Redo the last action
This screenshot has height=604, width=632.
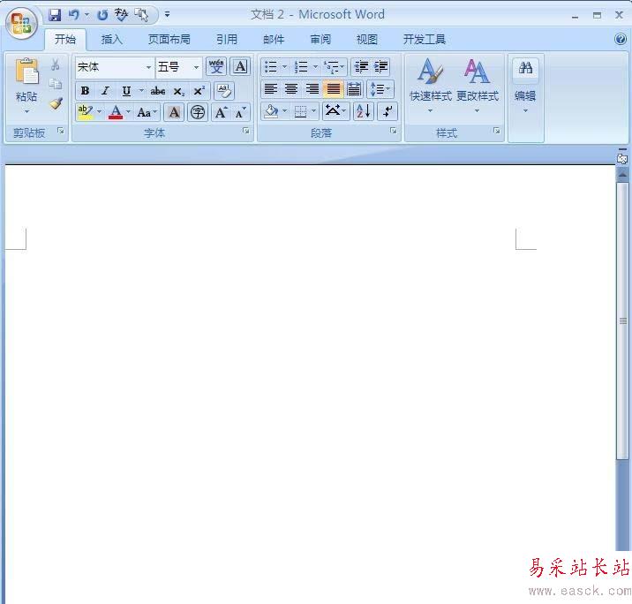(x=102, y=15)
